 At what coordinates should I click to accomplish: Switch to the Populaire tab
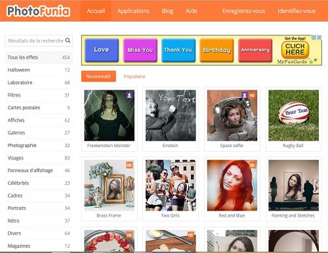pyautogui.click(x=134, y=76)
